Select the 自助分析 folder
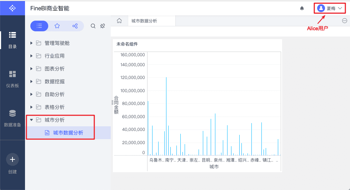The width and height of the screenshot is (350, 190). (54, 94)
